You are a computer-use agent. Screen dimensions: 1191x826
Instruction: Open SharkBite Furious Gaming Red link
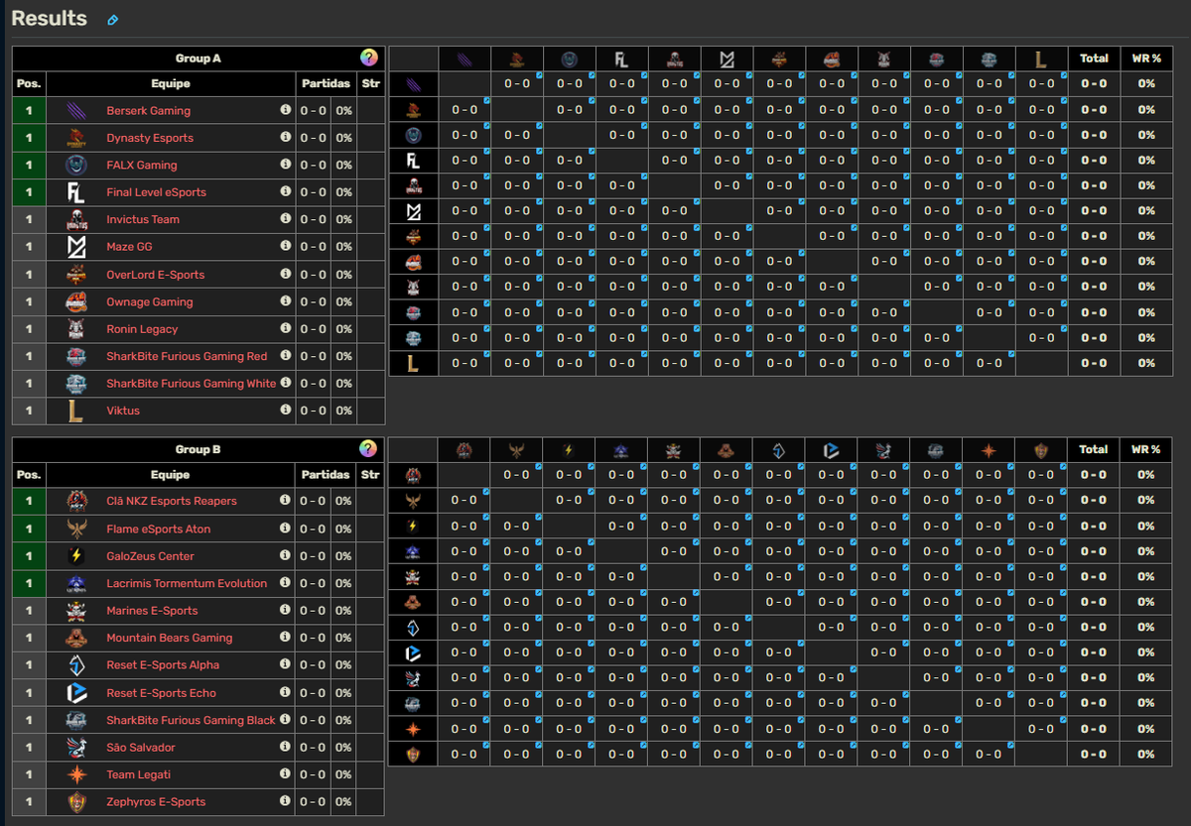pyautogui.click(x=187, y=356)
